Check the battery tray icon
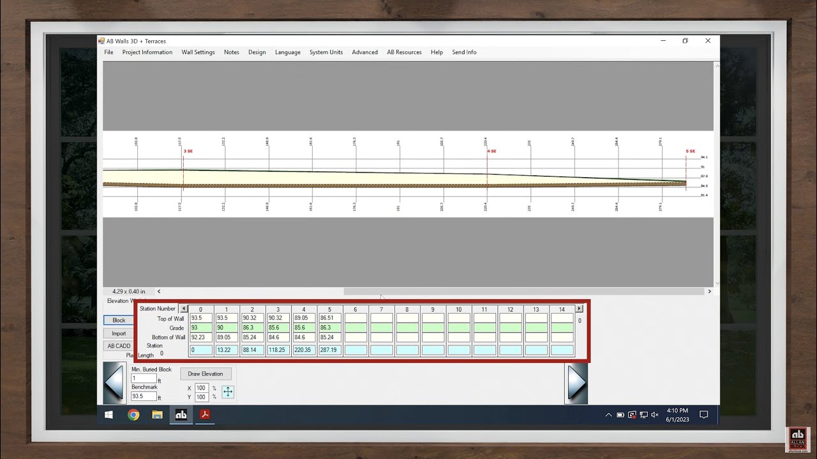 [x=620, y=414]
